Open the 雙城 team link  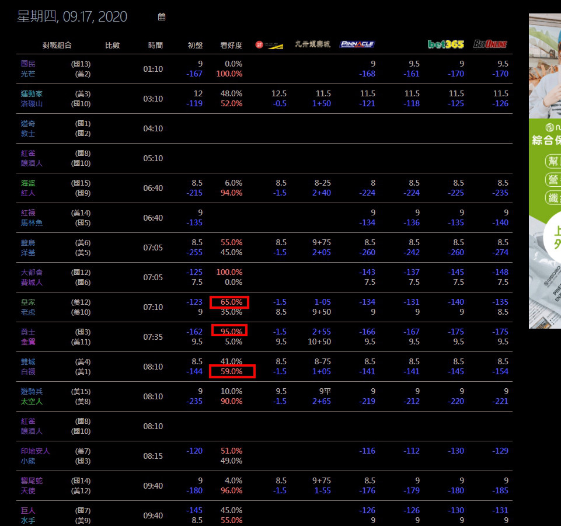[x=28, y=362]
